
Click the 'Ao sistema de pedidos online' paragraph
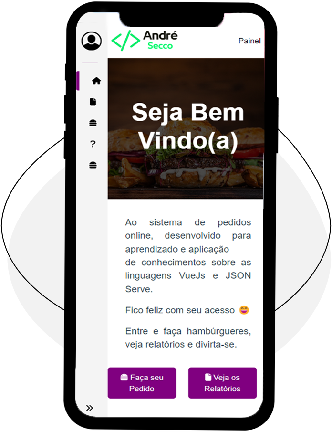coord(188,256)
